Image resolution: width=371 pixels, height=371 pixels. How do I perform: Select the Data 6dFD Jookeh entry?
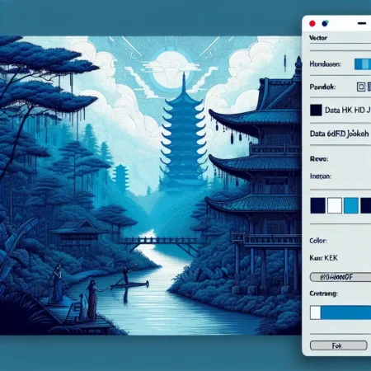[x=340, y=134]
